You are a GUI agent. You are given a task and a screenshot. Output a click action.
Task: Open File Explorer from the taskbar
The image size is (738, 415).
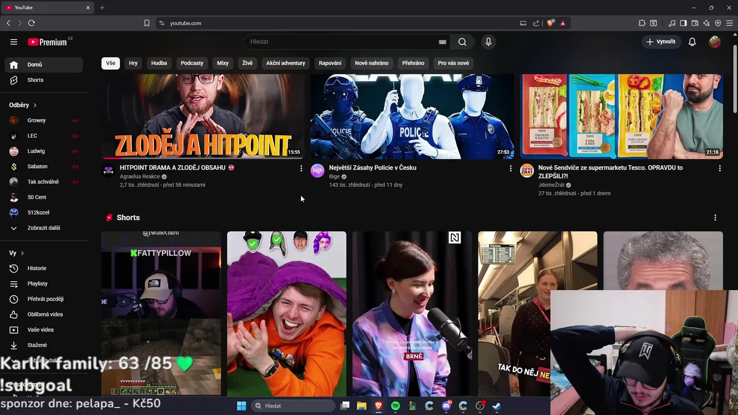point(362,406)
